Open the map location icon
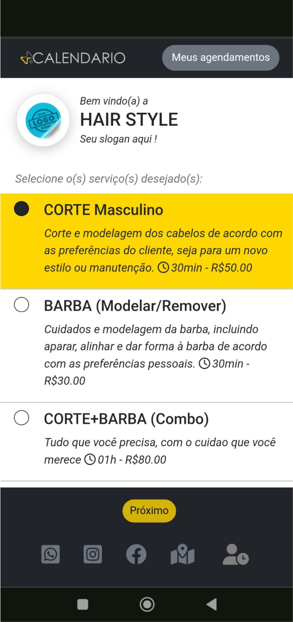 tap(182, 554)
